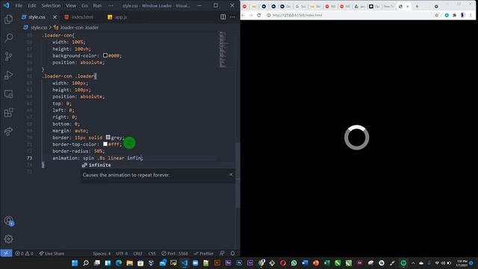Open the Go menu

[x=84, y=5]
